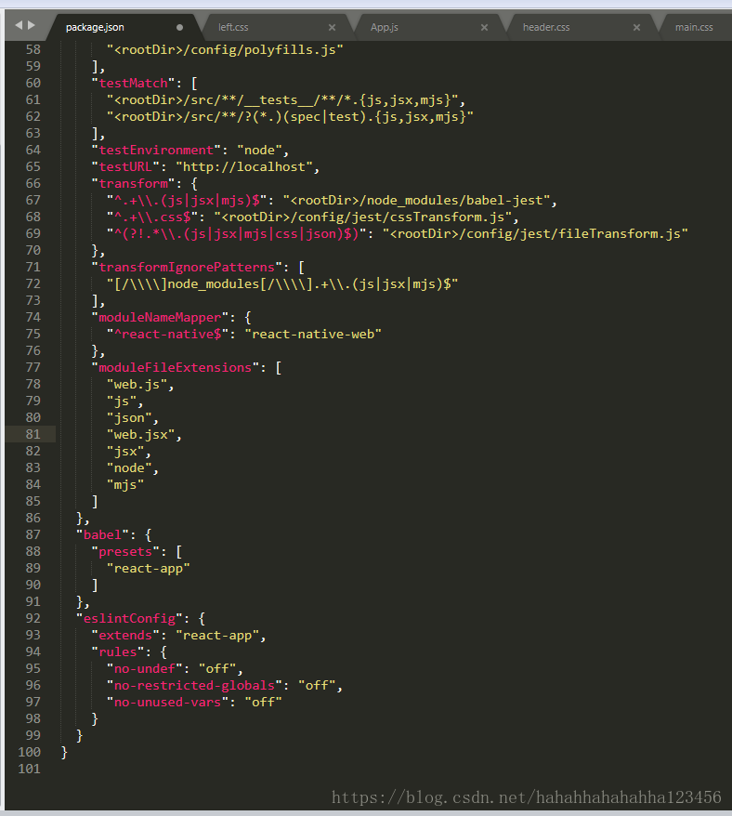Click line number 100 in gutter
The height and width of the screenshot is (816, 732).
(x=29, y=752)
